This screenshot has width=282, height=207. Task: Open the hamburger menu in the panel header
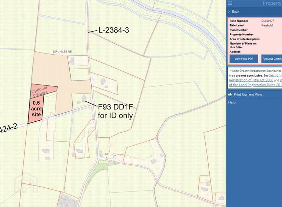(230, 3)
